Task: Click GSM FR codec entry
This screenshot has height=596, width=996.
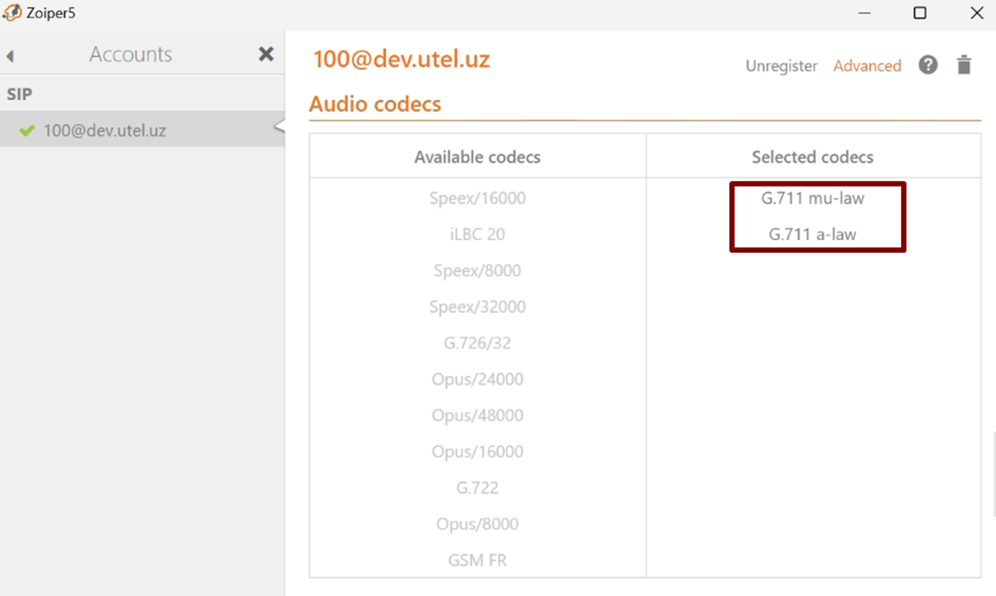Action: pos(477,560)
